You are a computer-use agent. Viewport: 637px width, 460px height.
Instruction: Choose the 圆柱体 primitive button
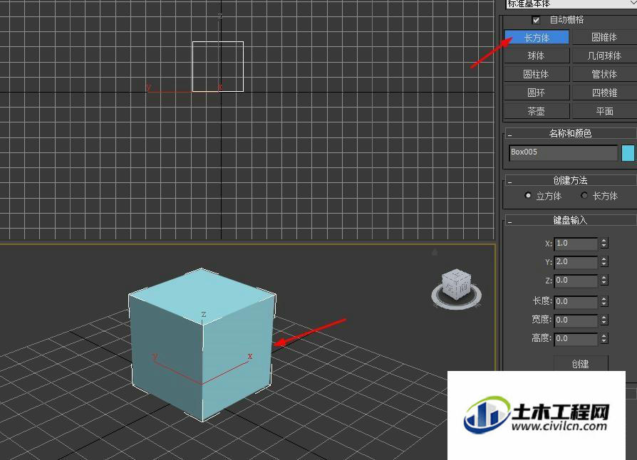click(x=537, y=74)
